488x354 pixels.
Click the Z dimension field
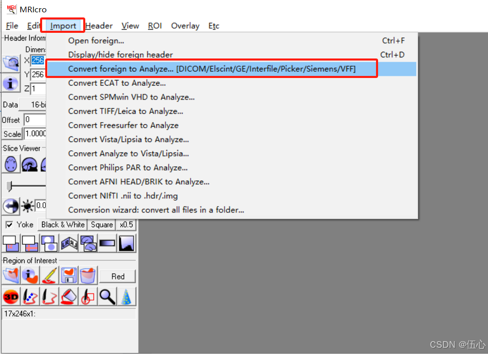tap(38, 89)
